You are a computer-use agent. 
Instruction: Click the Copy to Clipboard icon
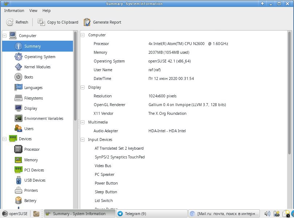tap(41, 22)
